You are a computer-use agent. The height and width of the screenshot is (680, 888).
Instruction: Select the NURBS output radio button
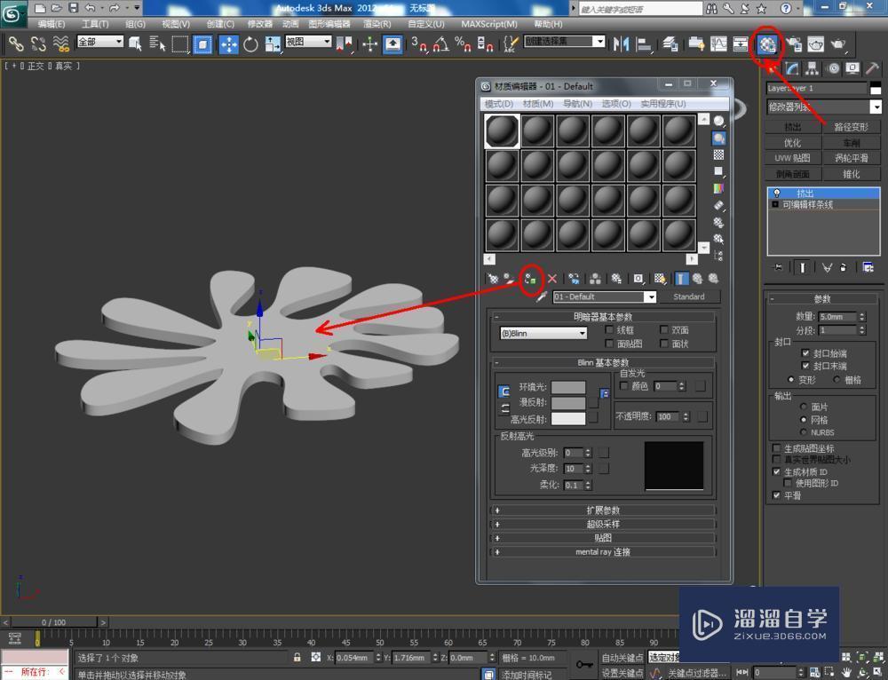pos(803,431)
